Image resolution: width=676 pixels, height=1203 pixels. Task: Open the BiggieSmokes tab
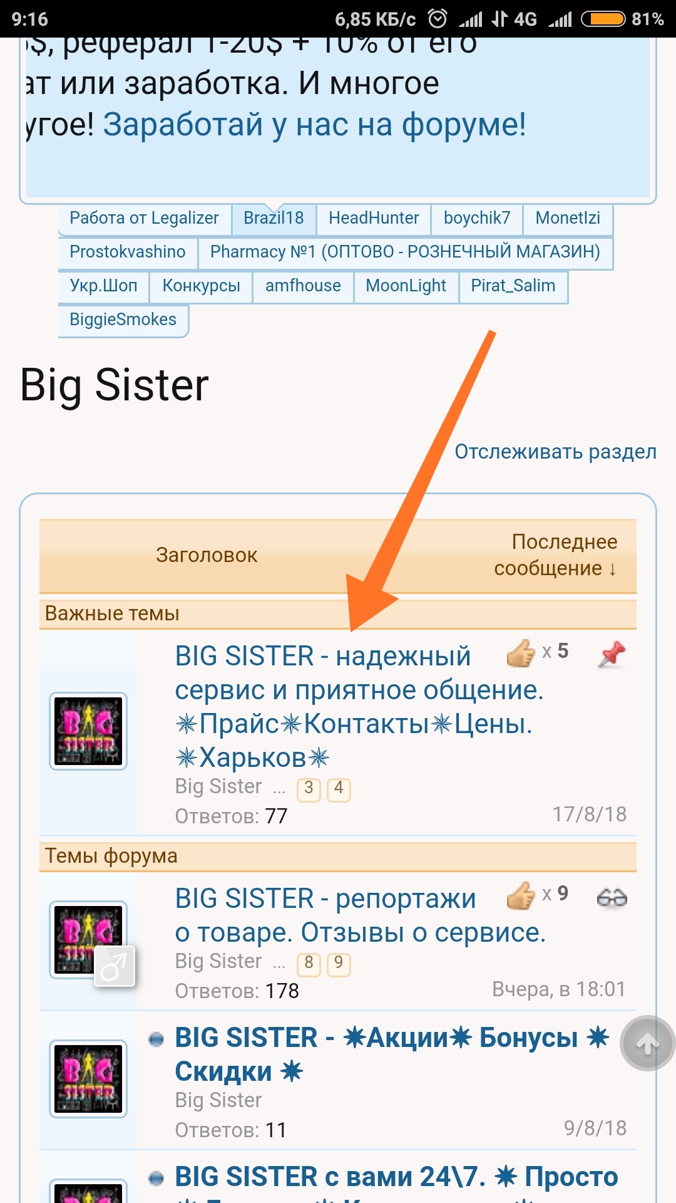123,320
